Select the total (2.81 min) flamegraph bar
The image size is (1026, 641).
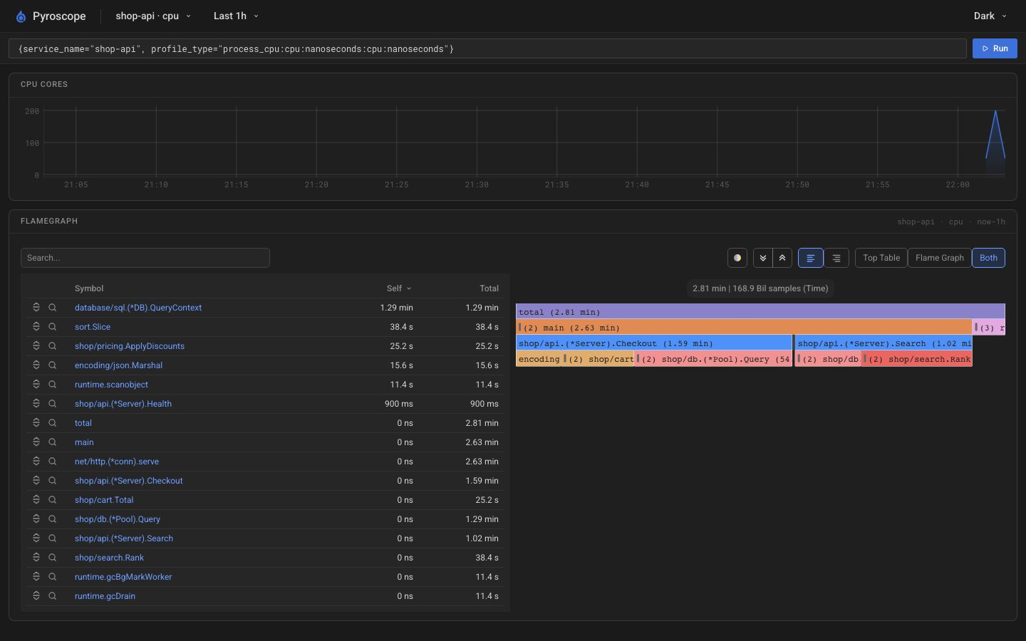tap(760, 312)
